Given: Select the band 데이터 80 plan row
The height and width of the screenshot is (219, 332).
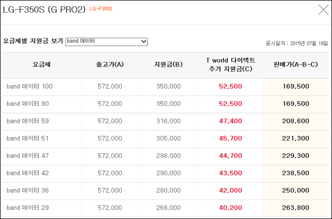Looking at the screenshot, I should (165, 104).
